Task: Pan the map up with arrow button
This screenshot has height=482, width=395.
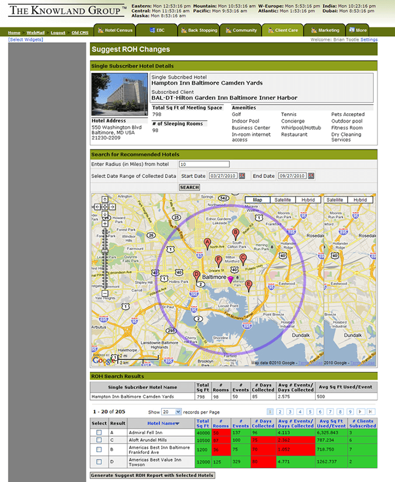Action: pos(105,199)
